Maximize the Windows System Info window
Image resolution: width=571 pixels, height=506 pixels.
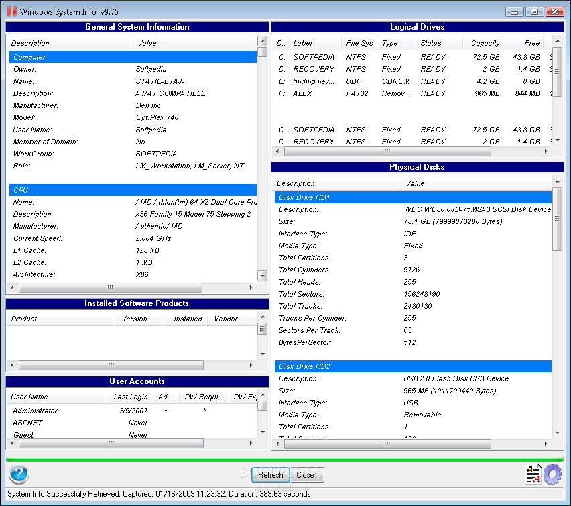pos(534,11)
